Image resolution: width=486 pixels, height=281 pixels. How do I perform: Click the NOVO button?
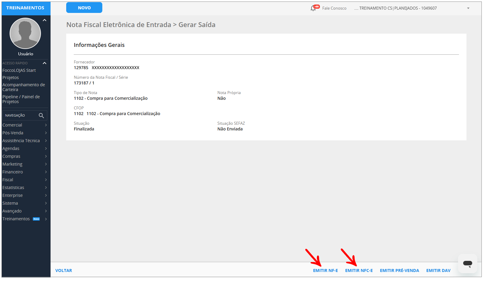[84, 8]
